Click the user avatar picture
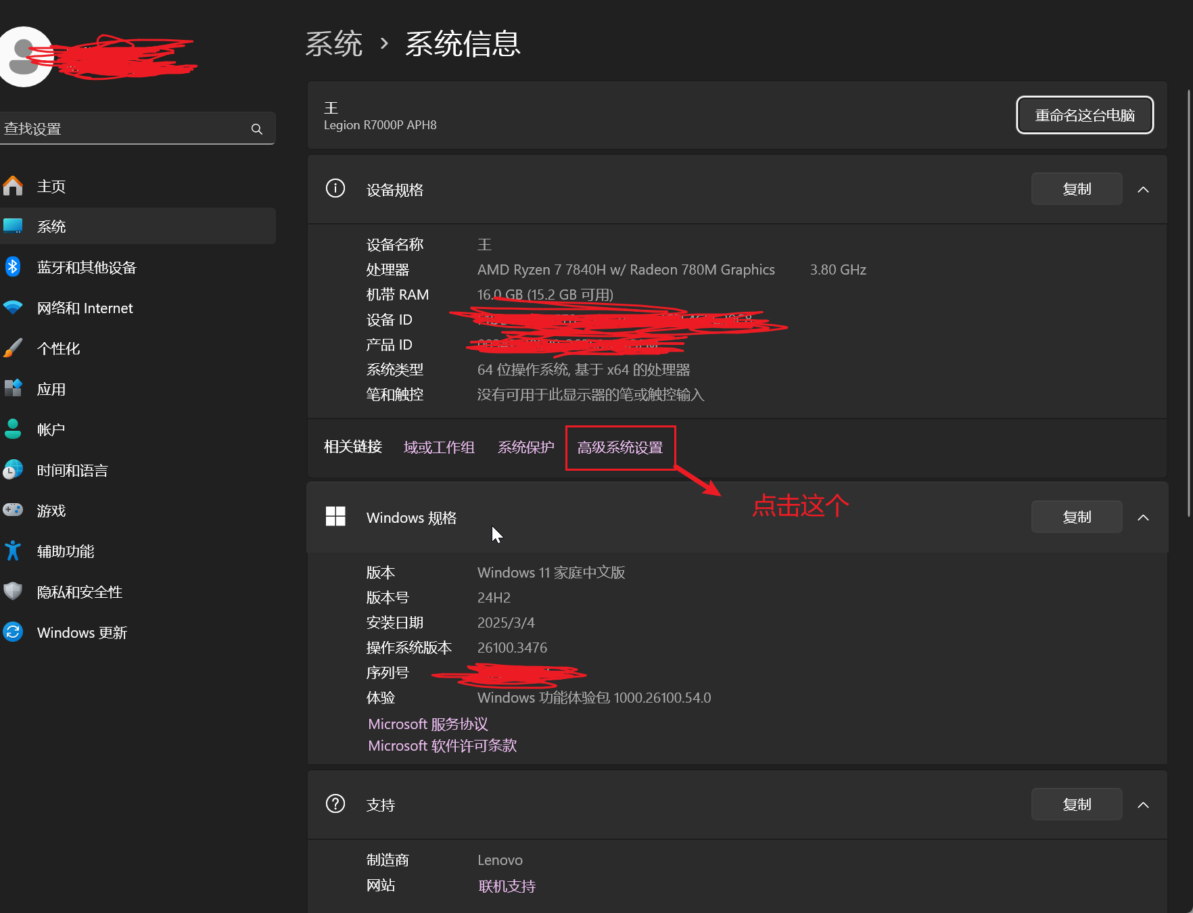Screen dimensions: 1193x913 [x=26, y=57]
